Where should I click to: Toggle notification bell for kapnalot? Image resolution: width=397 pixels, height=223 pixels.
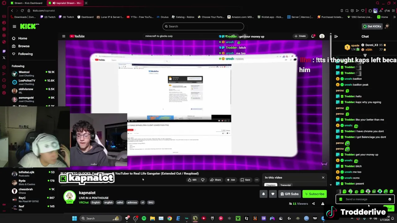[x=263, y=194]
